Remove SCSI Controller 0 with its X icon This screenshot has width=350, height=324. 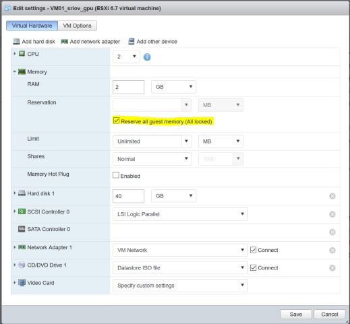(x=332, y=214)
